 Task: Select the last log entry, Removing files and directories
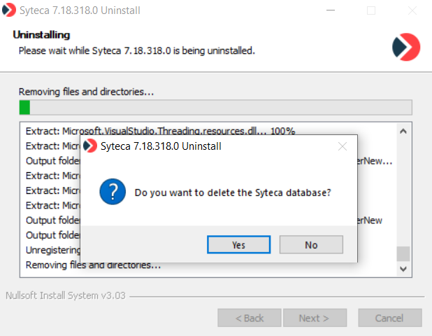[94, 265]
